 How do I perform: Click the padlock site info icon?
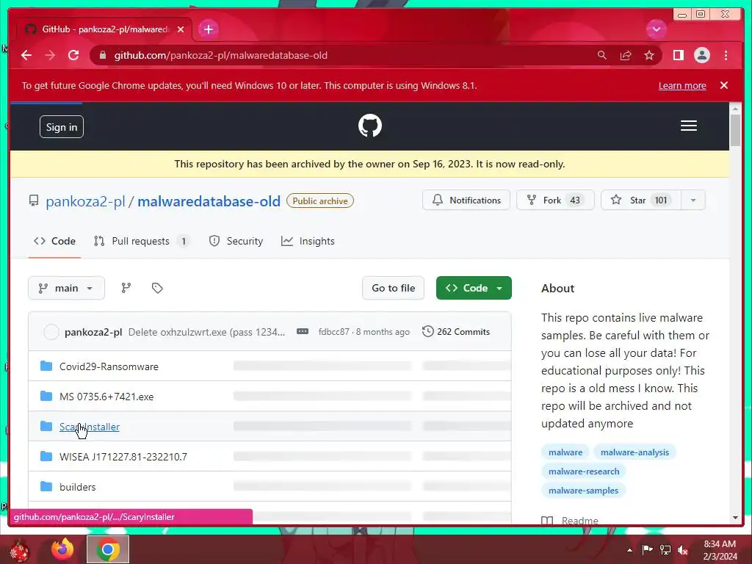pyautogui.click(x=103, y=56)
